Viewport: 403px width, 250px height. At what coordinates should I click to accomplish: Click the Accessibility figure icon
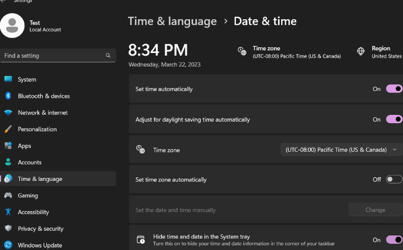(x=8, y=212)
